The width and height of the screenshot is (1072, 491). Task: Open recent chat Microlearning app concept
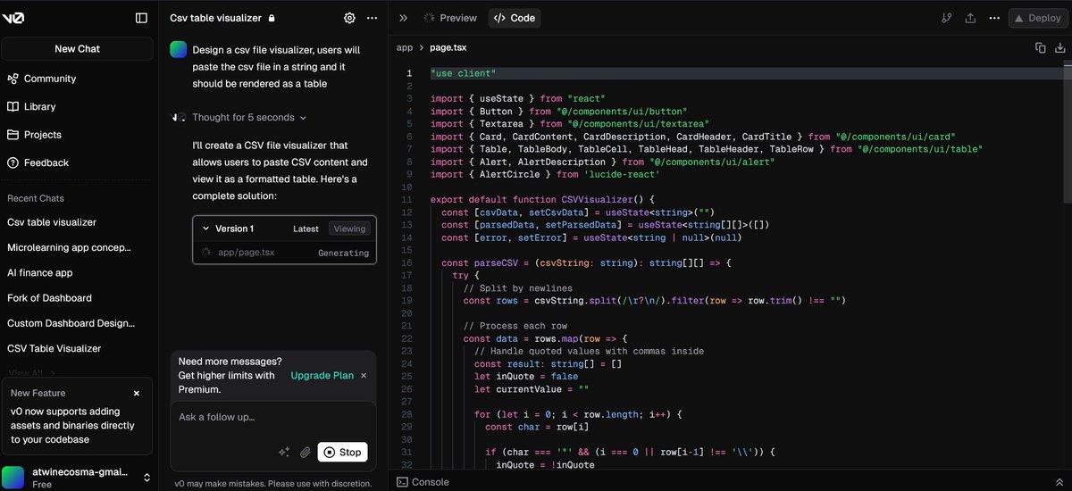pyautogui.click(x=70, y=247)
